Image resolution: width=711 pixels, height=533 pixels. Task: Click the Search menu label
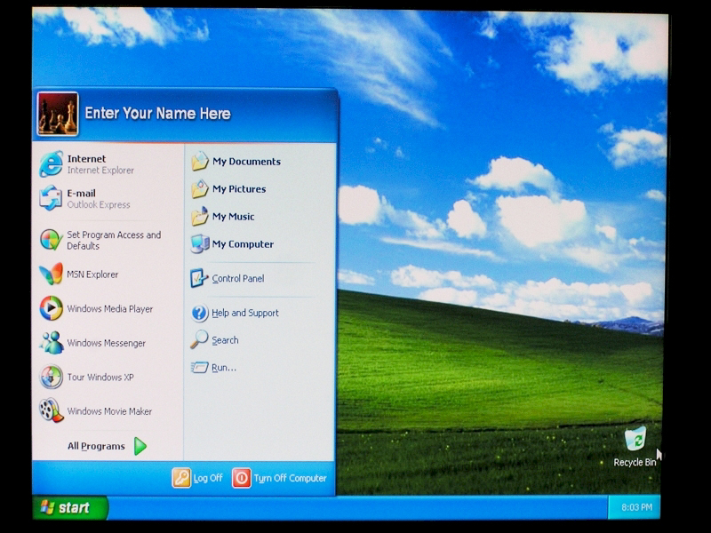coord(225,340)
